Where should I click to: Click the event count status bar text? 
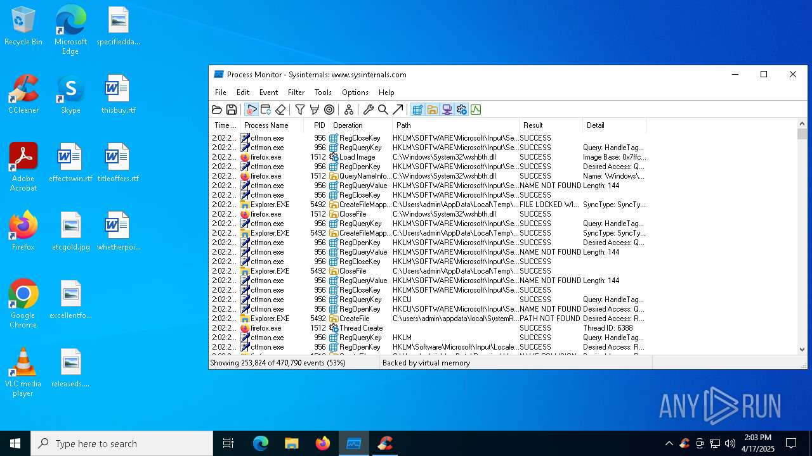coord(278,363)
